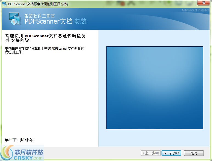
Task: Click the large blue gradient image panel
Action: pos(155,88)
